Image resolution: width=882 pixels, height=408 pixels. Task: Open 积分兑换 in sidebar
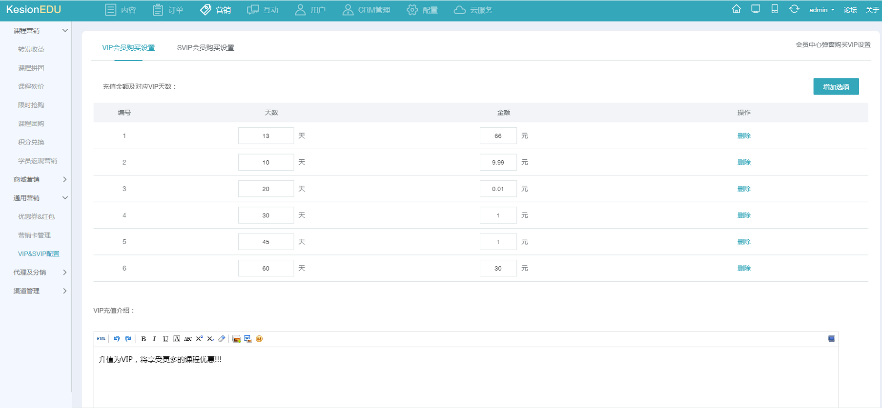[x=31, y=142]
